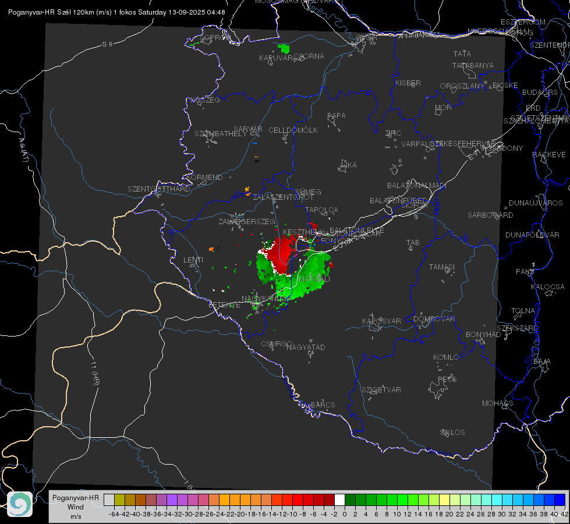Click the 'CSURGO' city label
The image size is (570, 524).
point(277,344)
